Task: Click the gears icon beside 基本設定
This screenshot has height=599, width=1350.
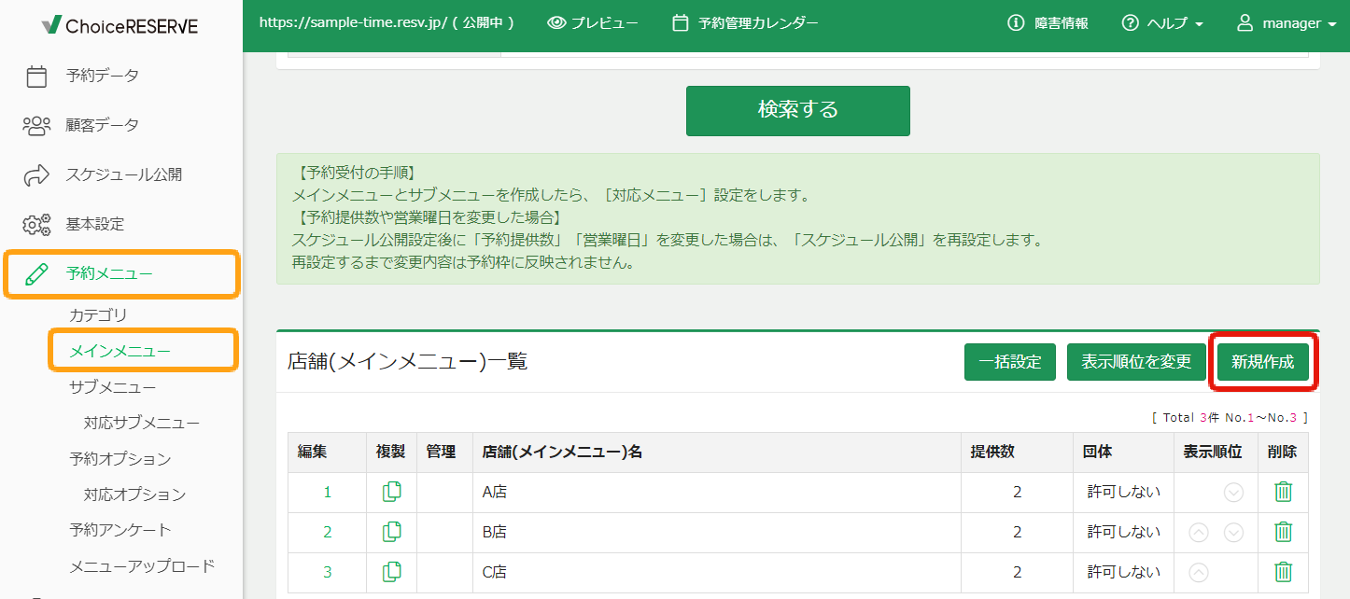Action: (36, 224)
